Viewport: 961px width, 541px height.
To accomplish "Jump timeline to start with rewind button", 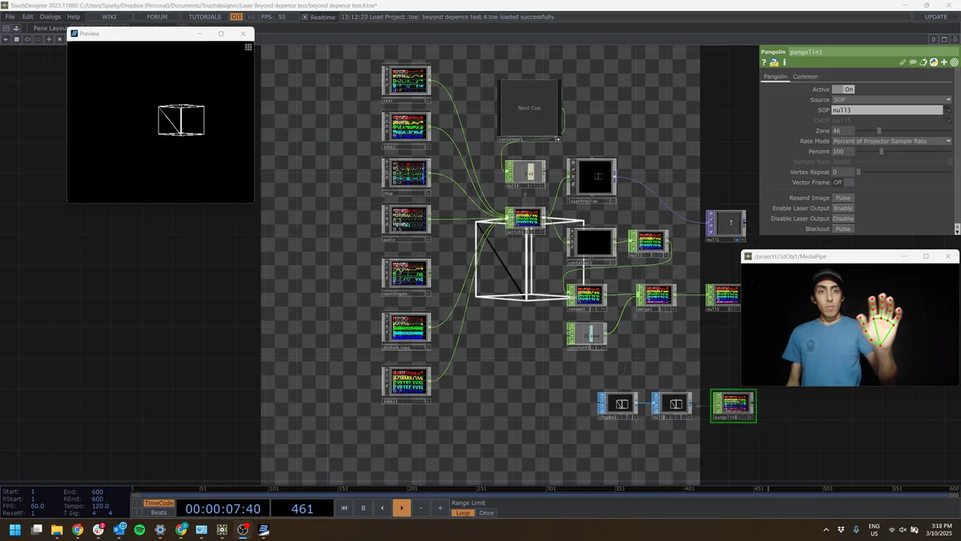I will pyautogui.click(x=344, y=508).
